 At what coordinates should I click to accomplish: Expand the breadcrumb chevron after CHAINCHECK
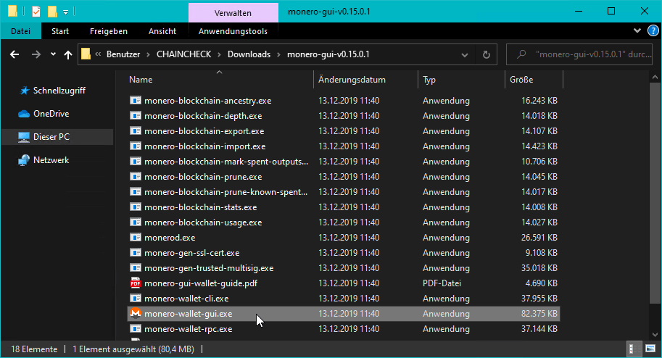pos(220,54)
